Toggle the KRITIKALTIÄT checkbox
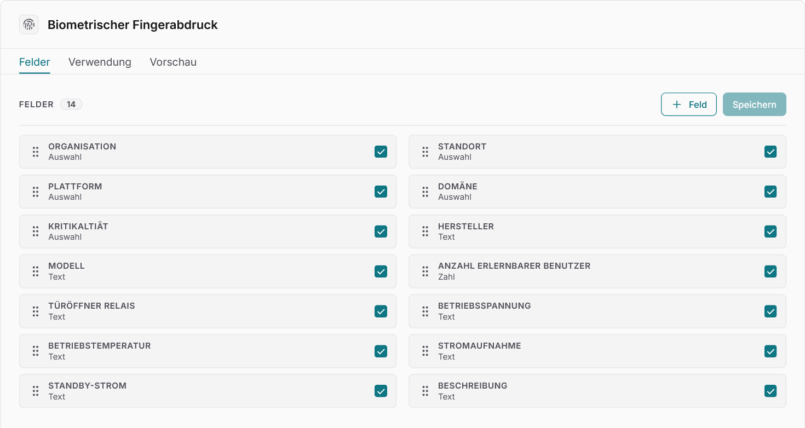Screen dimensions: 805x428 381,232
